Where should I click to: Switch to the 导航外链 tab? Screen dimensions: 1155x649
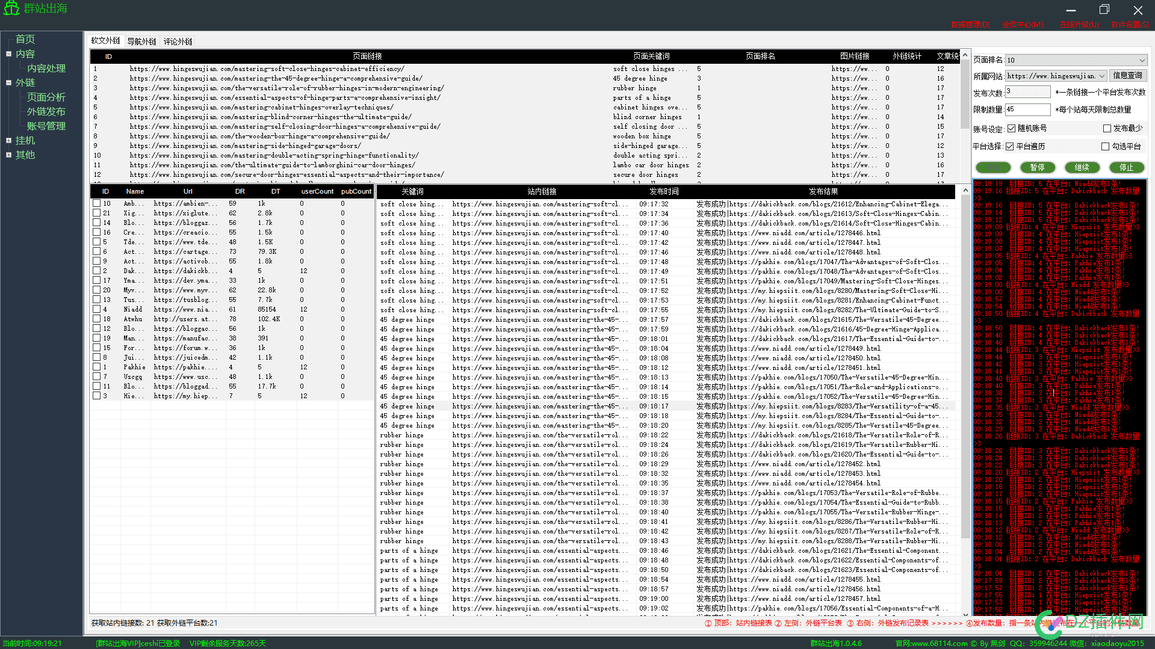[x=141, y=42]
